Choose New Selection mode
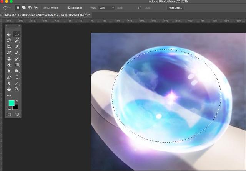Screen dimensions: 246x171 click(18, 8)
